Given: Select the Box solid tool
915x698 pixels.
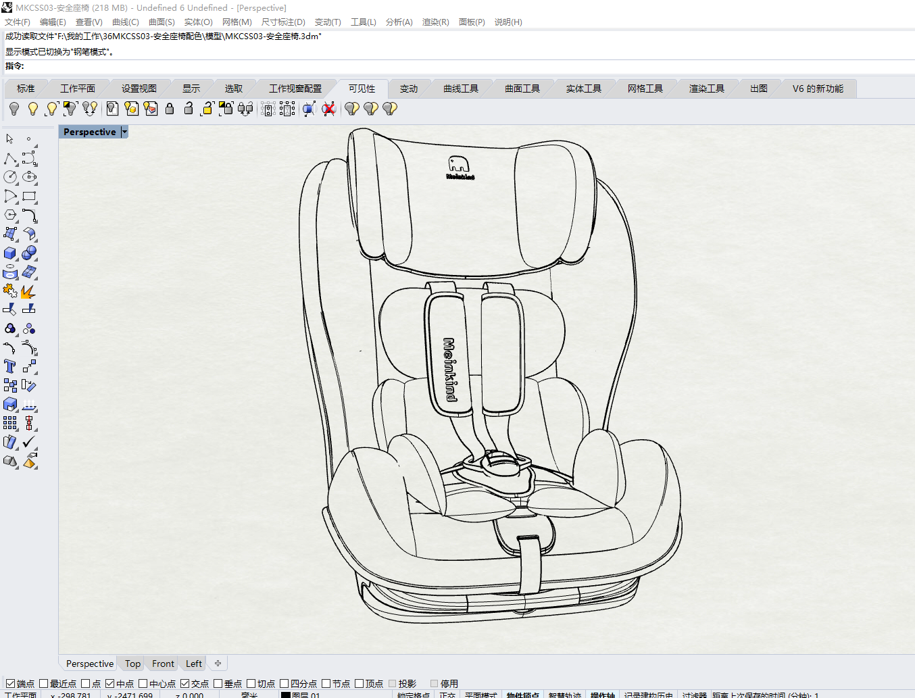Looking at the screenshot, I should point(9,253).
